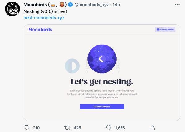Screen dimensions: 185x132
Task: Click the blue verified badge
Action: click(x=70, y=5)
